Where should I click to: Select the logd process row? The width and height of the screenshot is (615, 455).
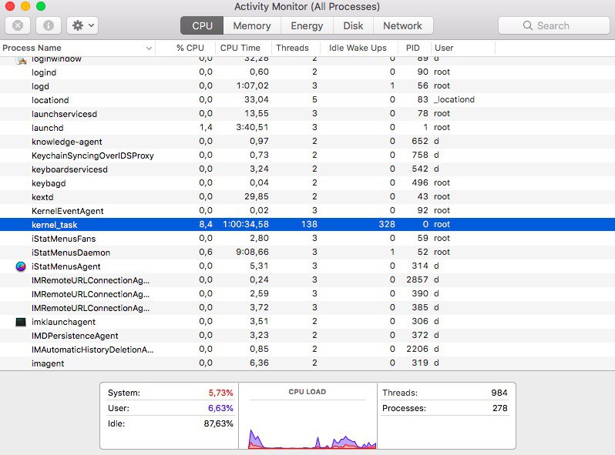tap(307, 85)
